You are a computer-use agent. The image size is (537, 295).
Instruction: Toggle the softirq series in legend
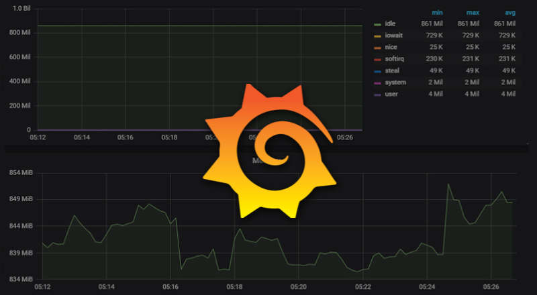[394, 59]
